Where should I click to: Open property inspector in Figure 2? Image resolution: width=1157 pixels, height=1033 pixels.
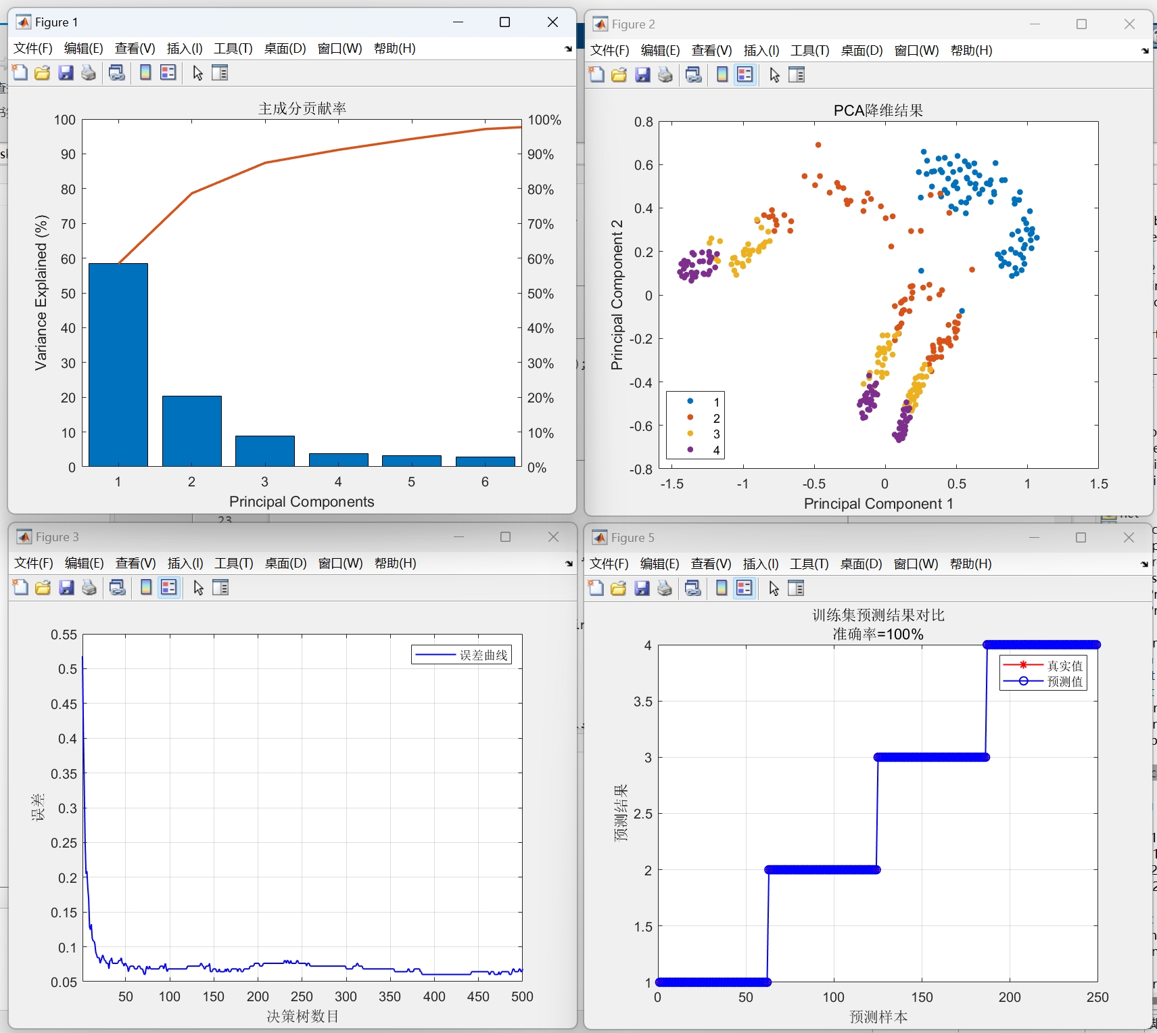[x=797, y=74]
